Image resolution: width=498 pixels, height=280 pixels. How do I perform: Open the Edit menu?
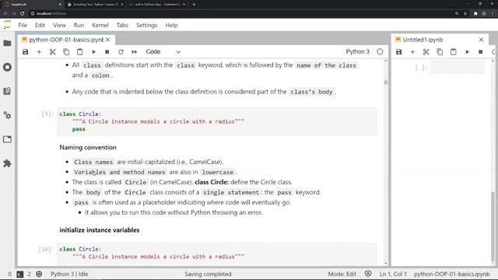[x=40, y=25]
